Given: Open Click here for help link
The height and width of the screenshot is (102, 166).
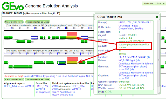Looking at the screenshot, I should pyautogui.click(x=13, y=76).
